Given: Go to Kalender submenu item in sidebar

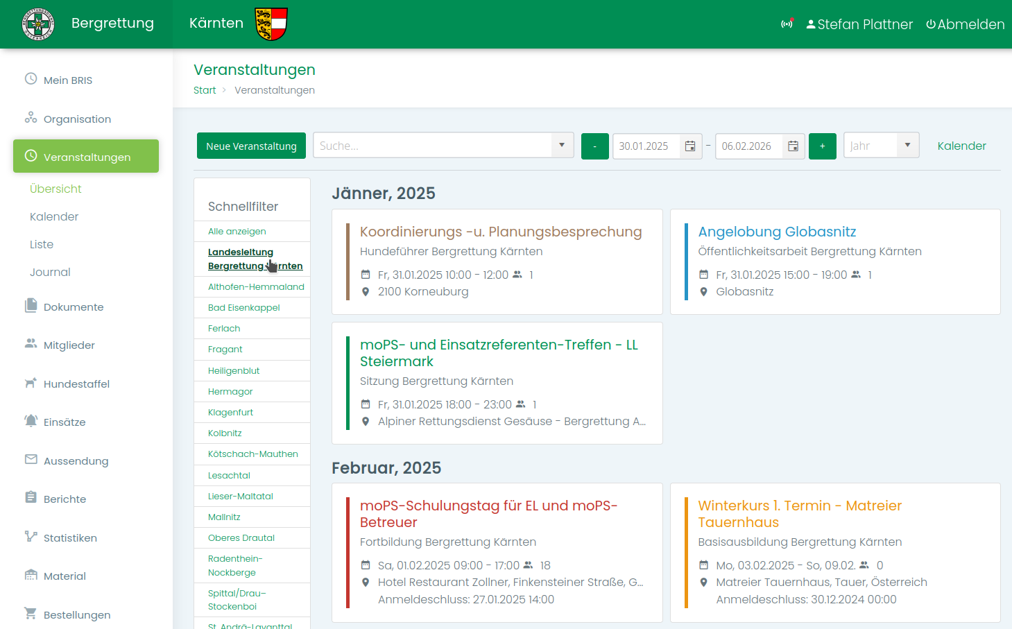Looking at the screenshot, I should (54, 216).
